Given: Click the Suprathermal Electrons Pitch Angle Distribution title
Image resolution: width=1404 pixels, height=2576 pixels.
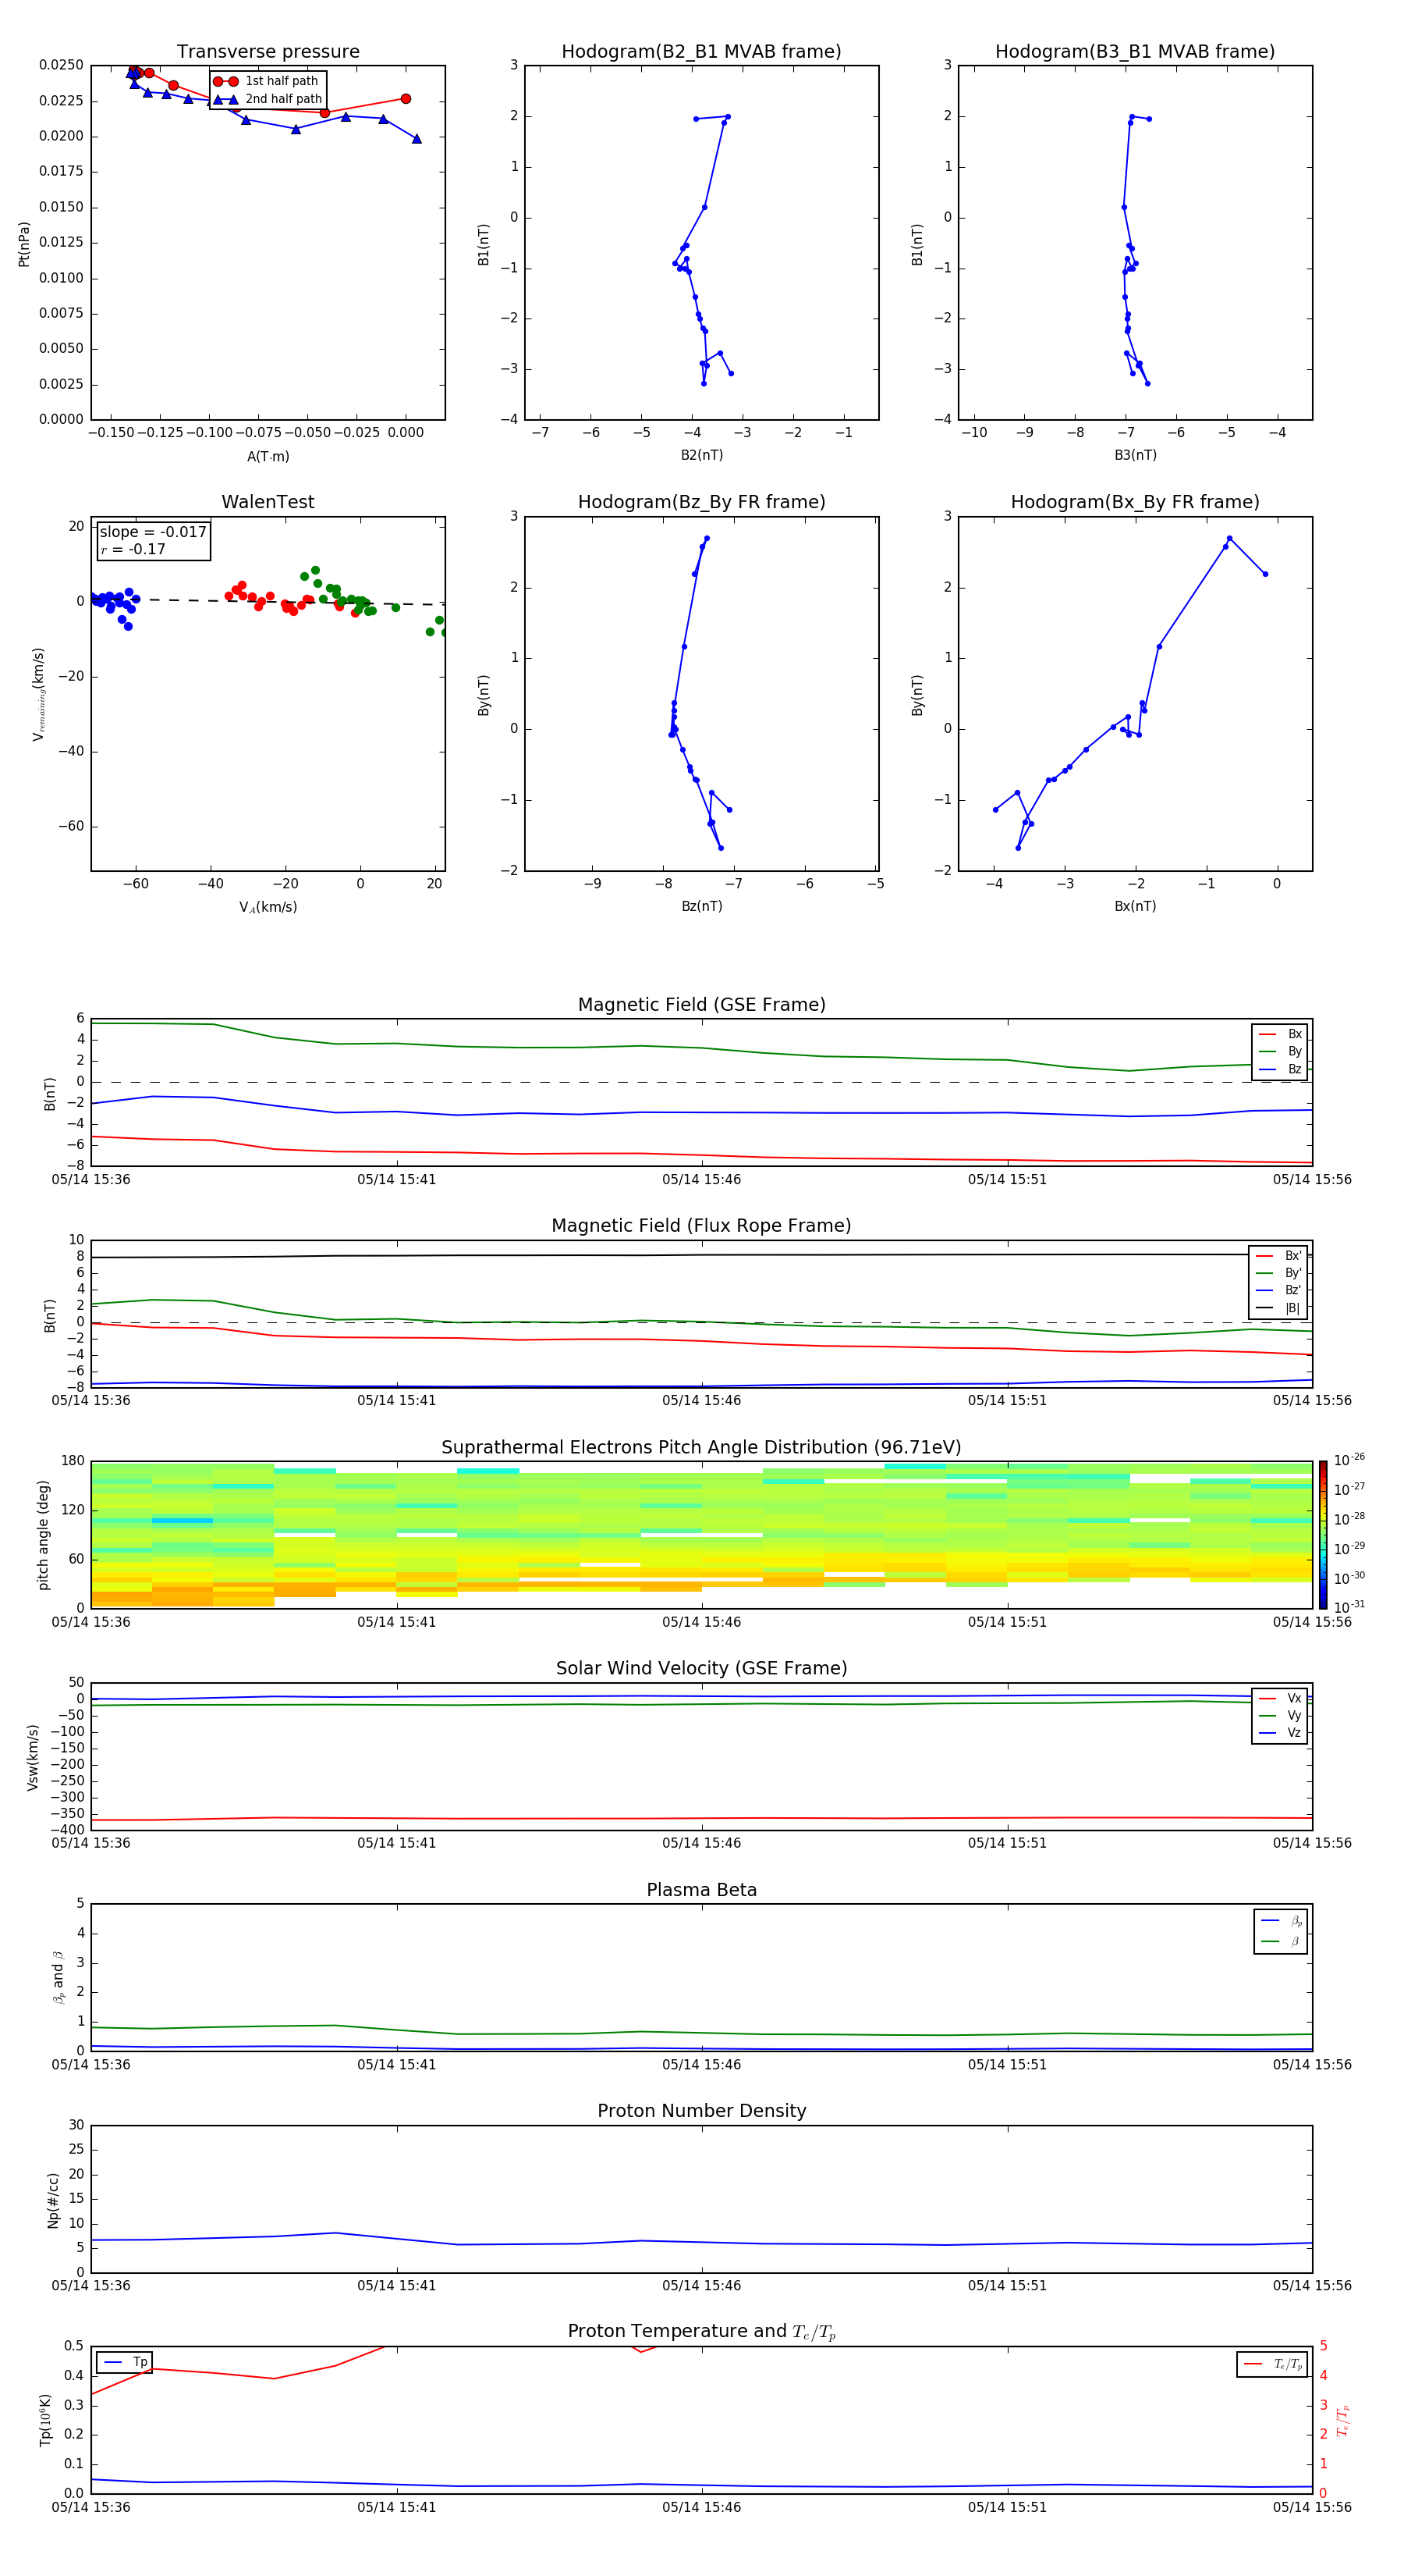Looking at the screenshot, I should pos(701,1448).
